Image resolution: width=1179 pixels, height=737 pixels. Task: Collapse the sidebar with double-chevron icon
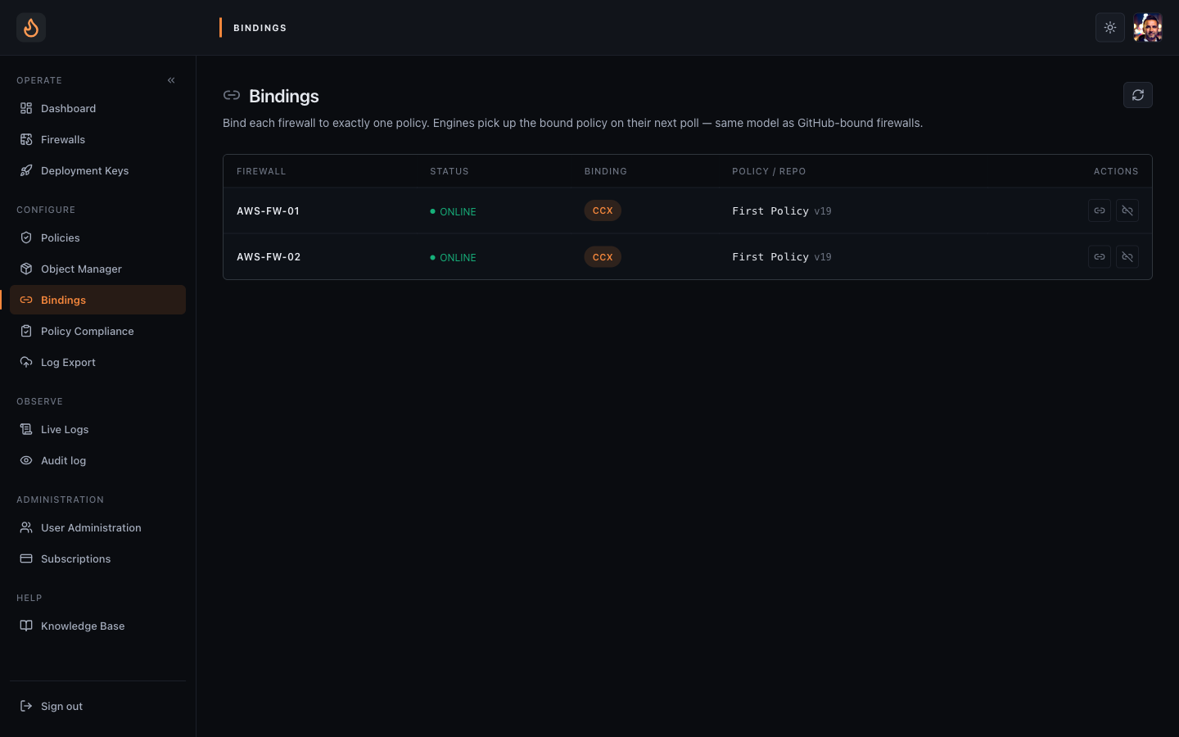coord(171,80)
